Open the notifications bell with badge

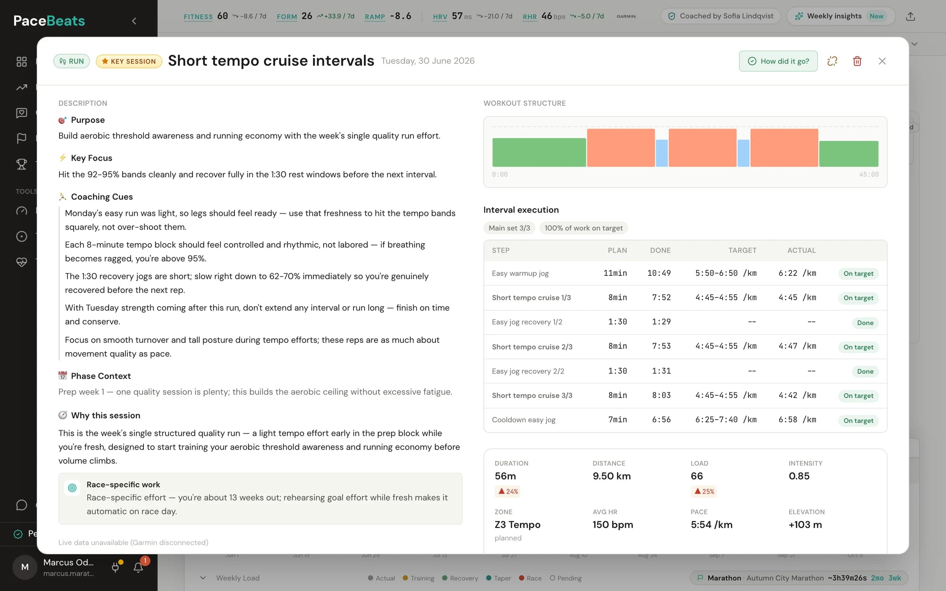click(138, 567)
